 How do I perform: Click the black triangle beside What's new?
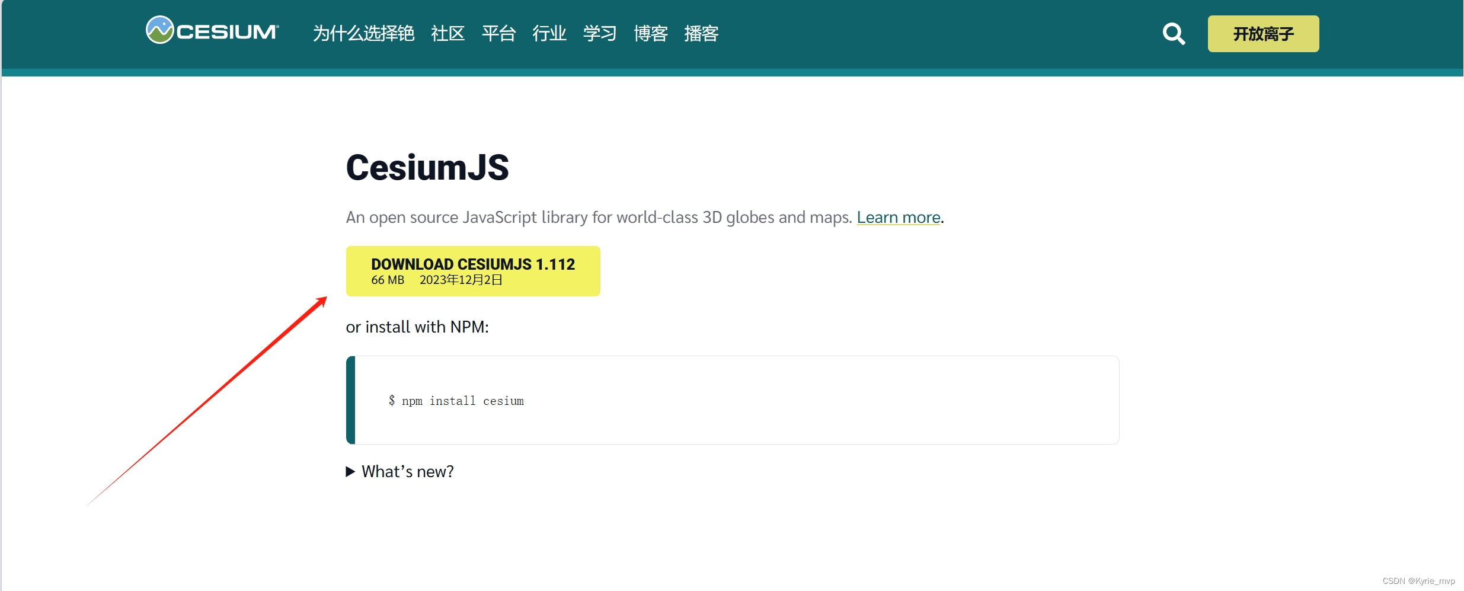351,471
